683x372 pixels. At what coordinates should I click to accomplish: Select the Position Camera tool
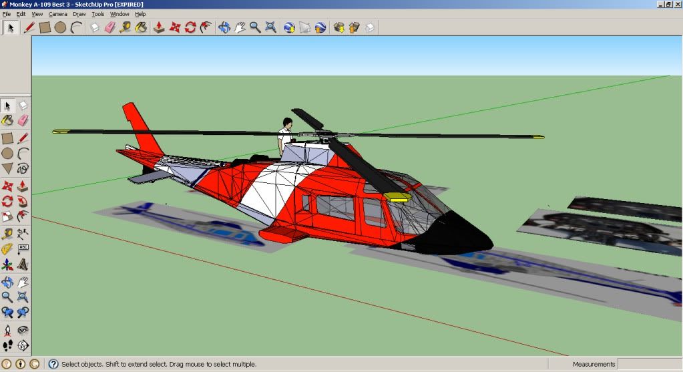(7, 330)
